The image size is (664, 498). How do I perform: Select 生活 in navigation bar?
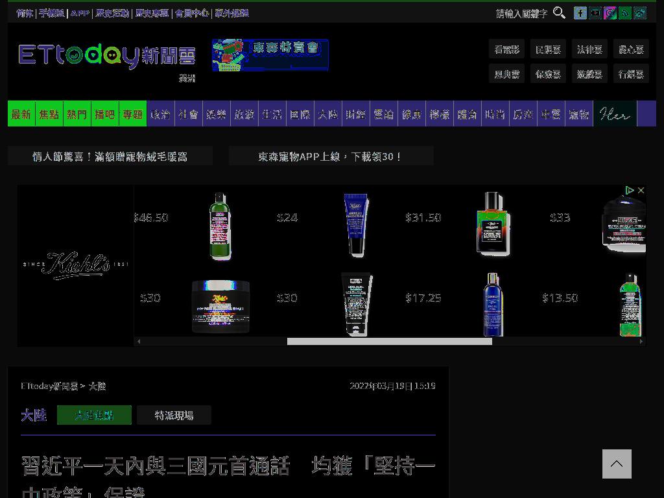[x=272, y=114]
